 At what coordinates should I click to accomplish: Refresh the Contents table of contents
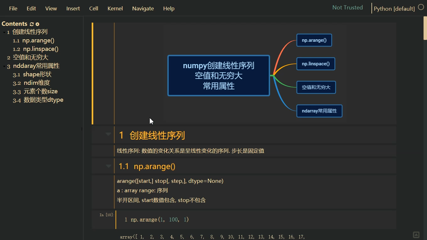31,24
